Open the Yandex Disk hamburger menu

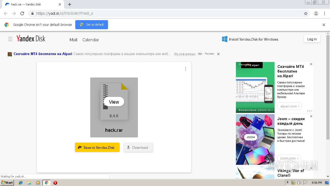tap(10, 39)
